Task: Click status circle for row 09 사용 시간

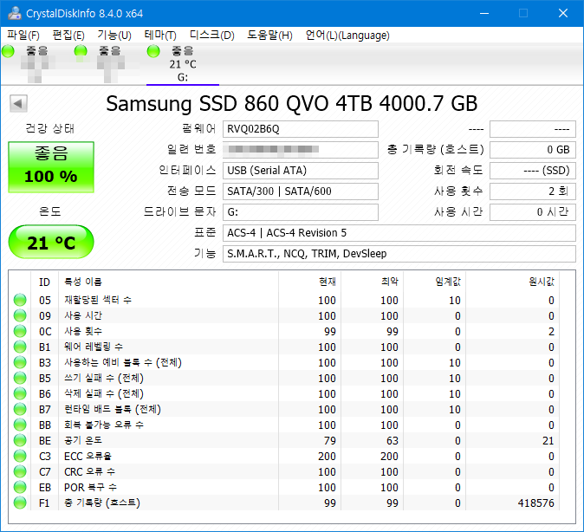Action: [20, 315]
